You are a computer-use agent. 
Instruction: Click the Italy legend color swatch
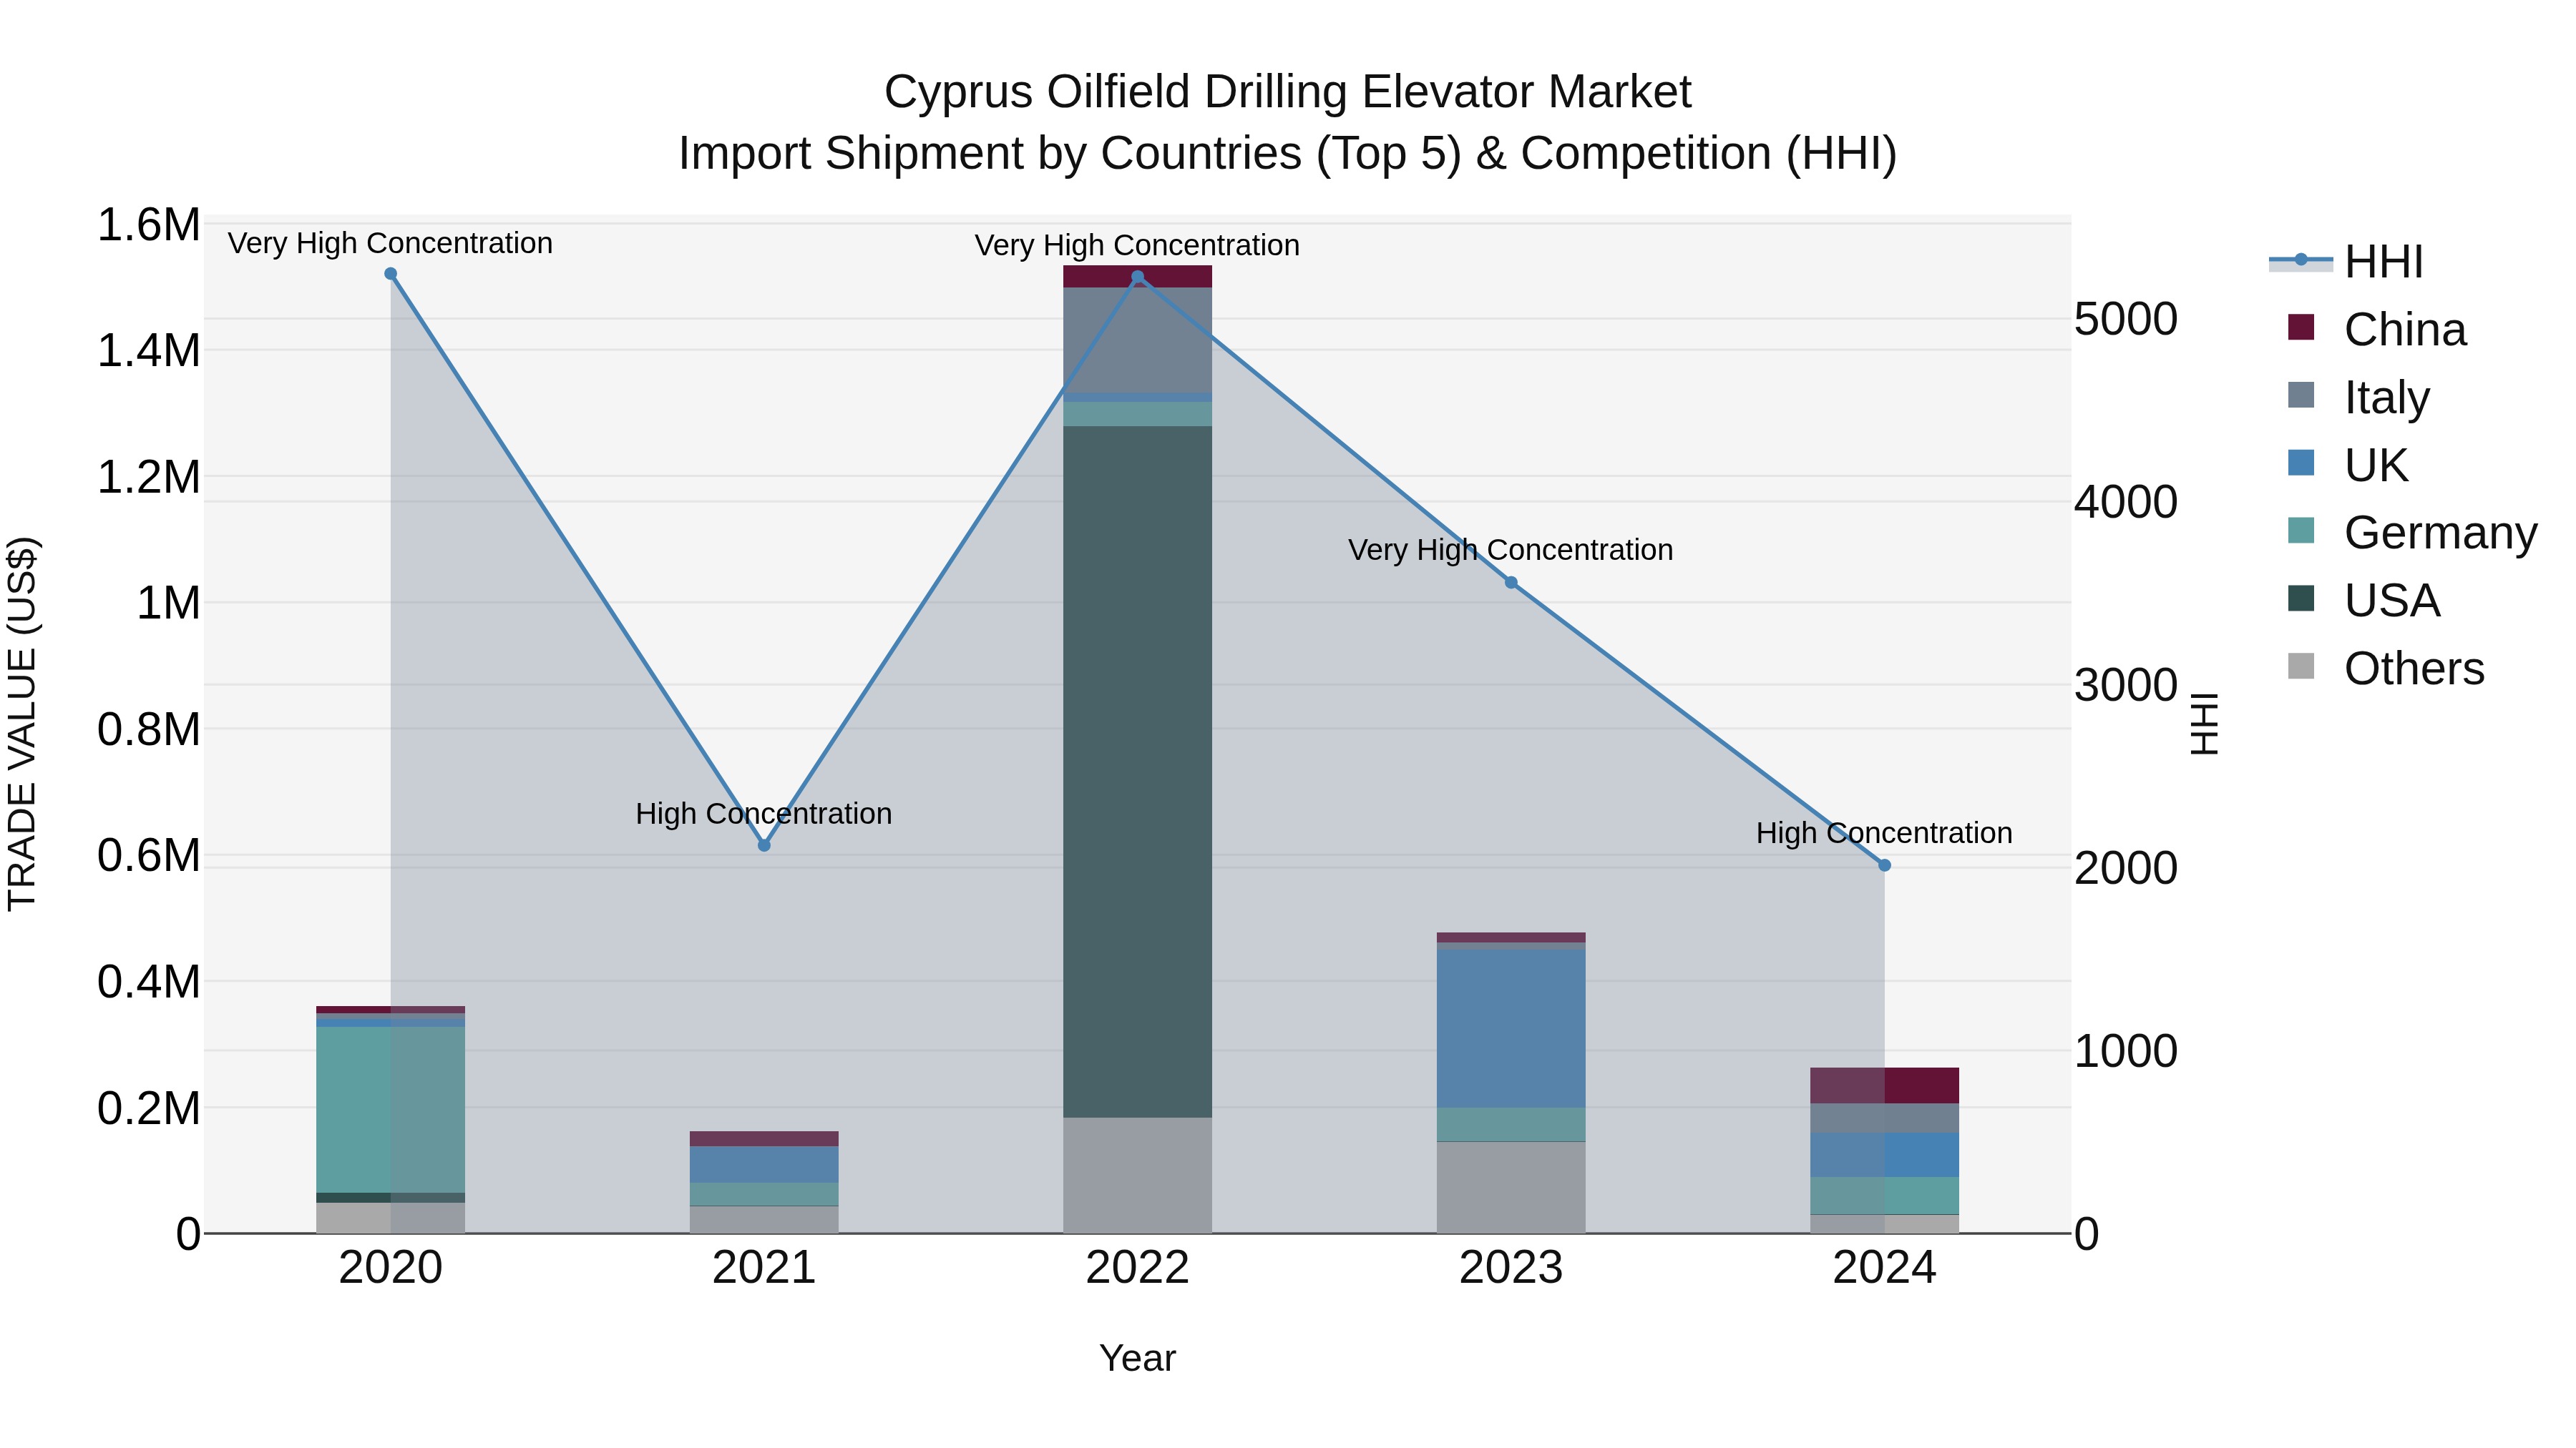click(x=2301, y=395)
